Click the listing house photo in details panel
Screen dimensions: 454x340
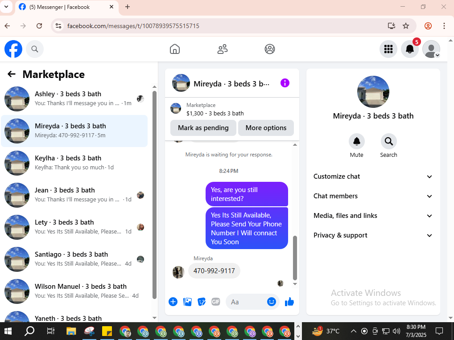pos(373,92)
